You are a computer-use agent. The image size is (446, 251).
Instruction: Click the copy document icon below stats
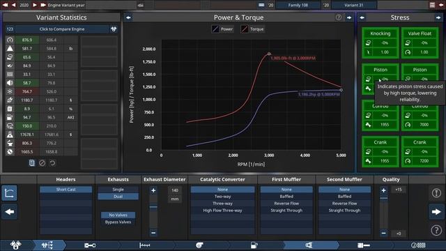click(32, 162)
